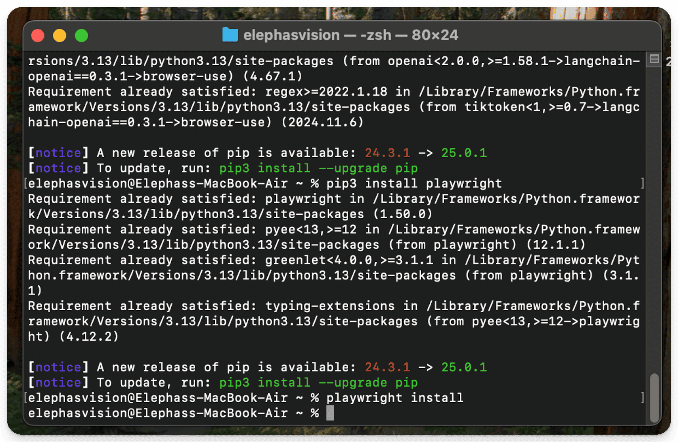Click the "(2024.11.6)" regex version text
678x442 pixels.
322,122
